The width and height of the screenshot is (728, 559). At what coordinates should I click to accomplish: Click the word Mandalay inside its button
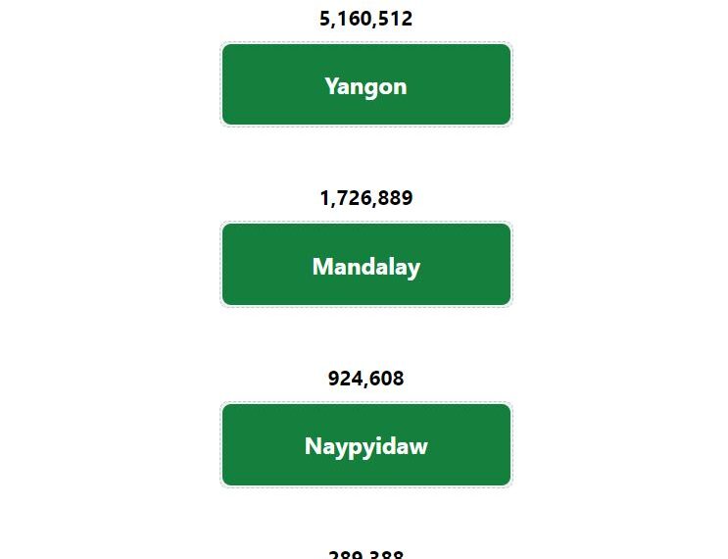click(x=366, y=267)
